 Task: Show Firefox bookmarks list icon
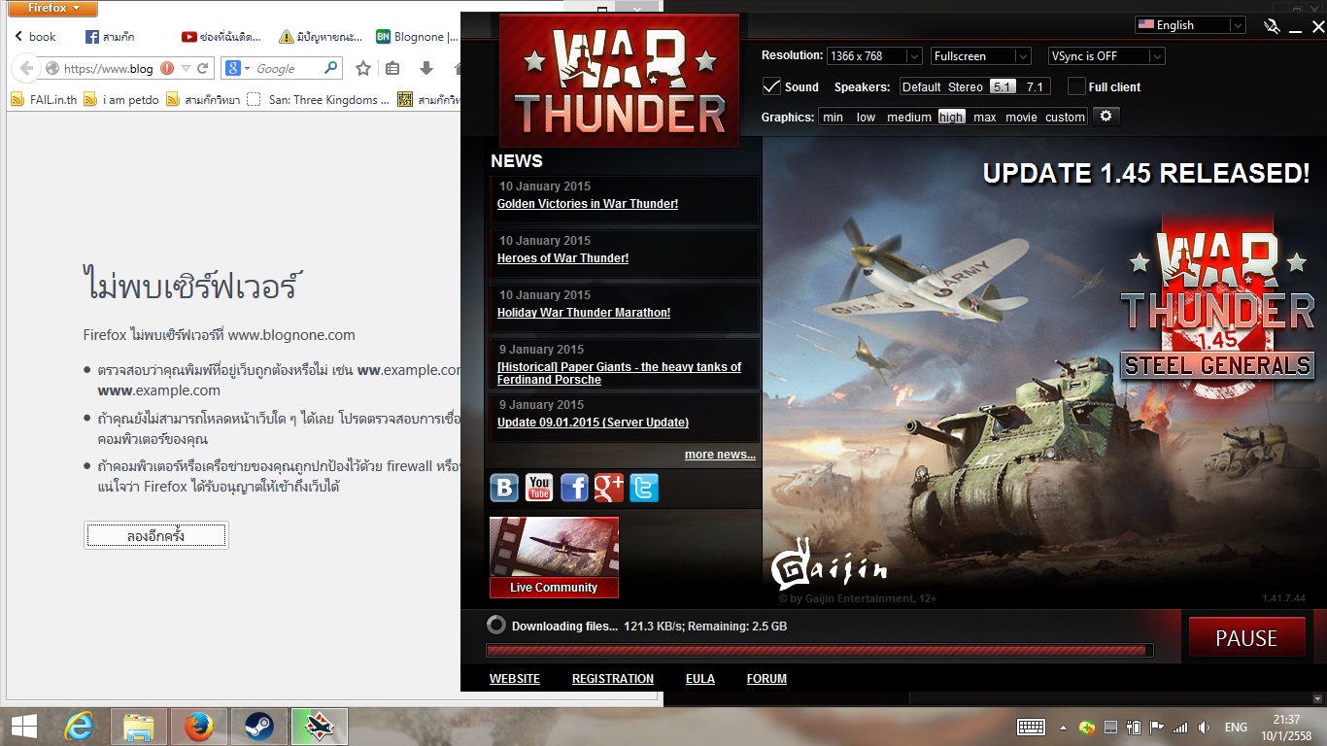point(392,69)
